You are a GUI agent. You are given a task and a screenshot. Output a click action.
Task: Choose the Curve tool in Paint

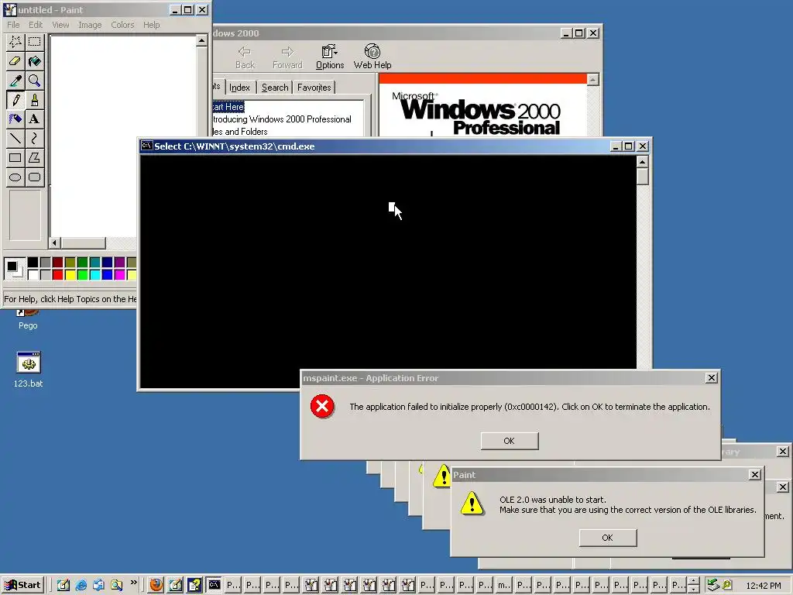coord(34,138)
